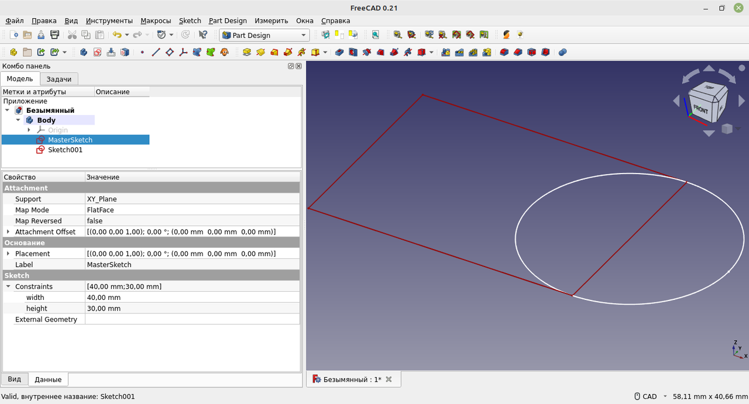Click the Shape Binder icon
The height and width of the screenshot is (404, 749).
point(197,52)
